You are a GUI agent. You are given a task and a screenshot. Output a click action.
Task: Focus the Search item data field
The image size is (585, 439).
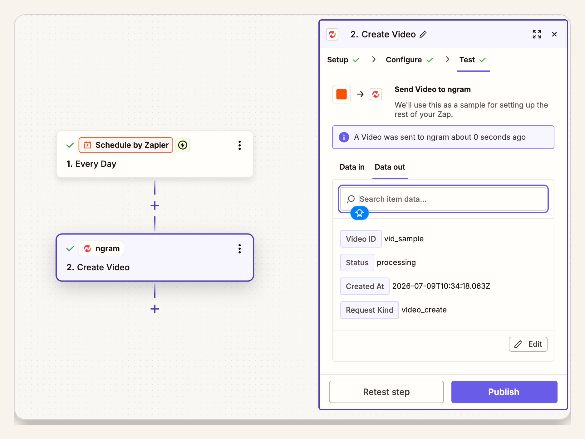point(443,199)
